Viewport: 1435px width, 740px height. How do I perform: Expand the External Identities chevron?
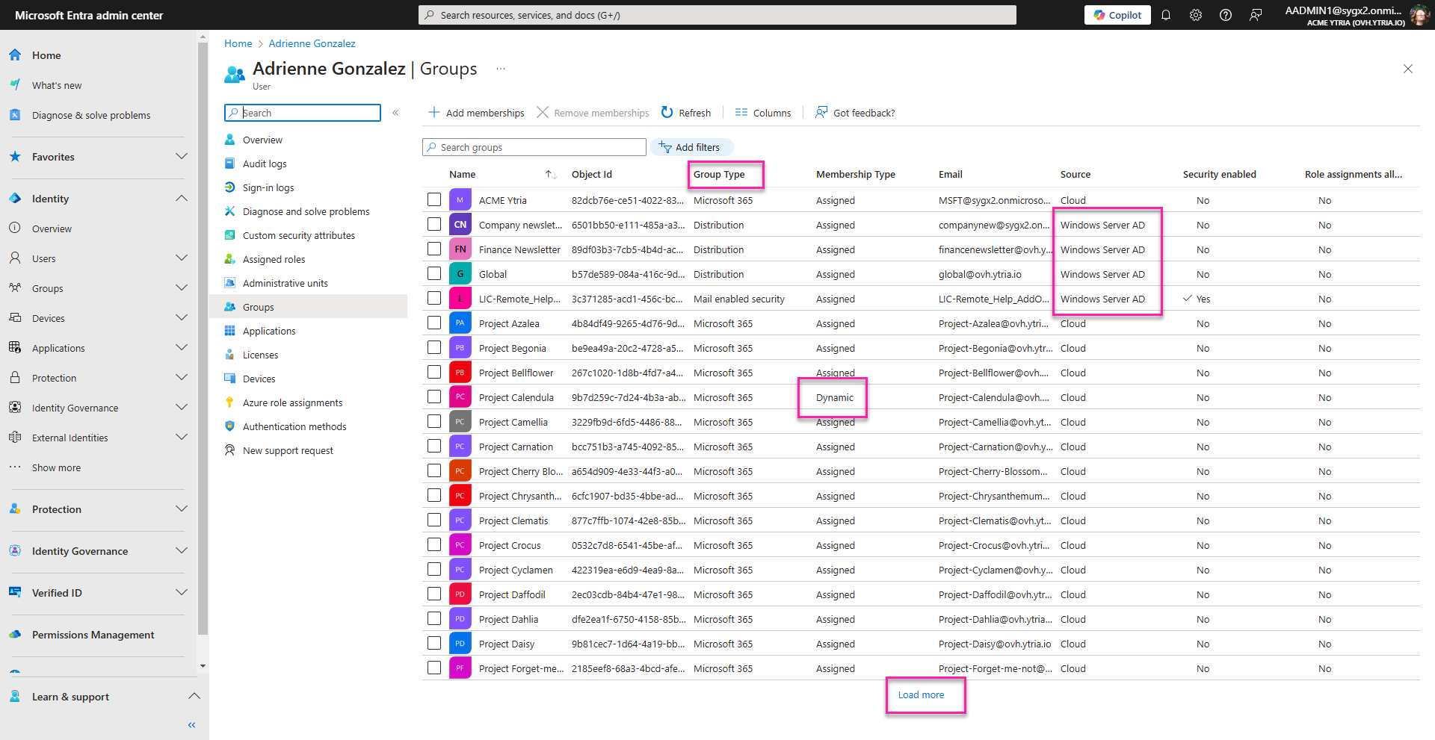tap(182, 437)
